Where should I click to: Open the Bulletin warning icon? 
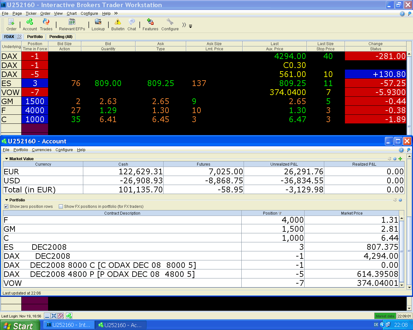118,24
